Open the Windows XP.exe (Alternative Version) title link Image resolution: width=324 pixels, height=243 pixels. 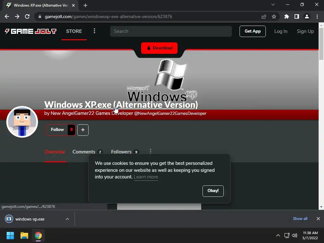tap(121, 105)
